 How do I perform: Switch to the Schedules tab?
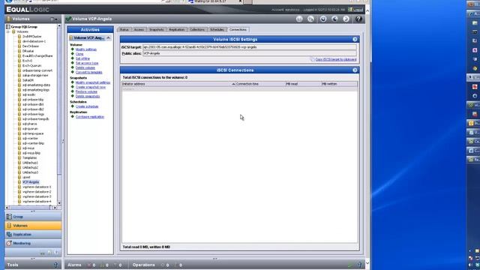(x=217, y=30)
